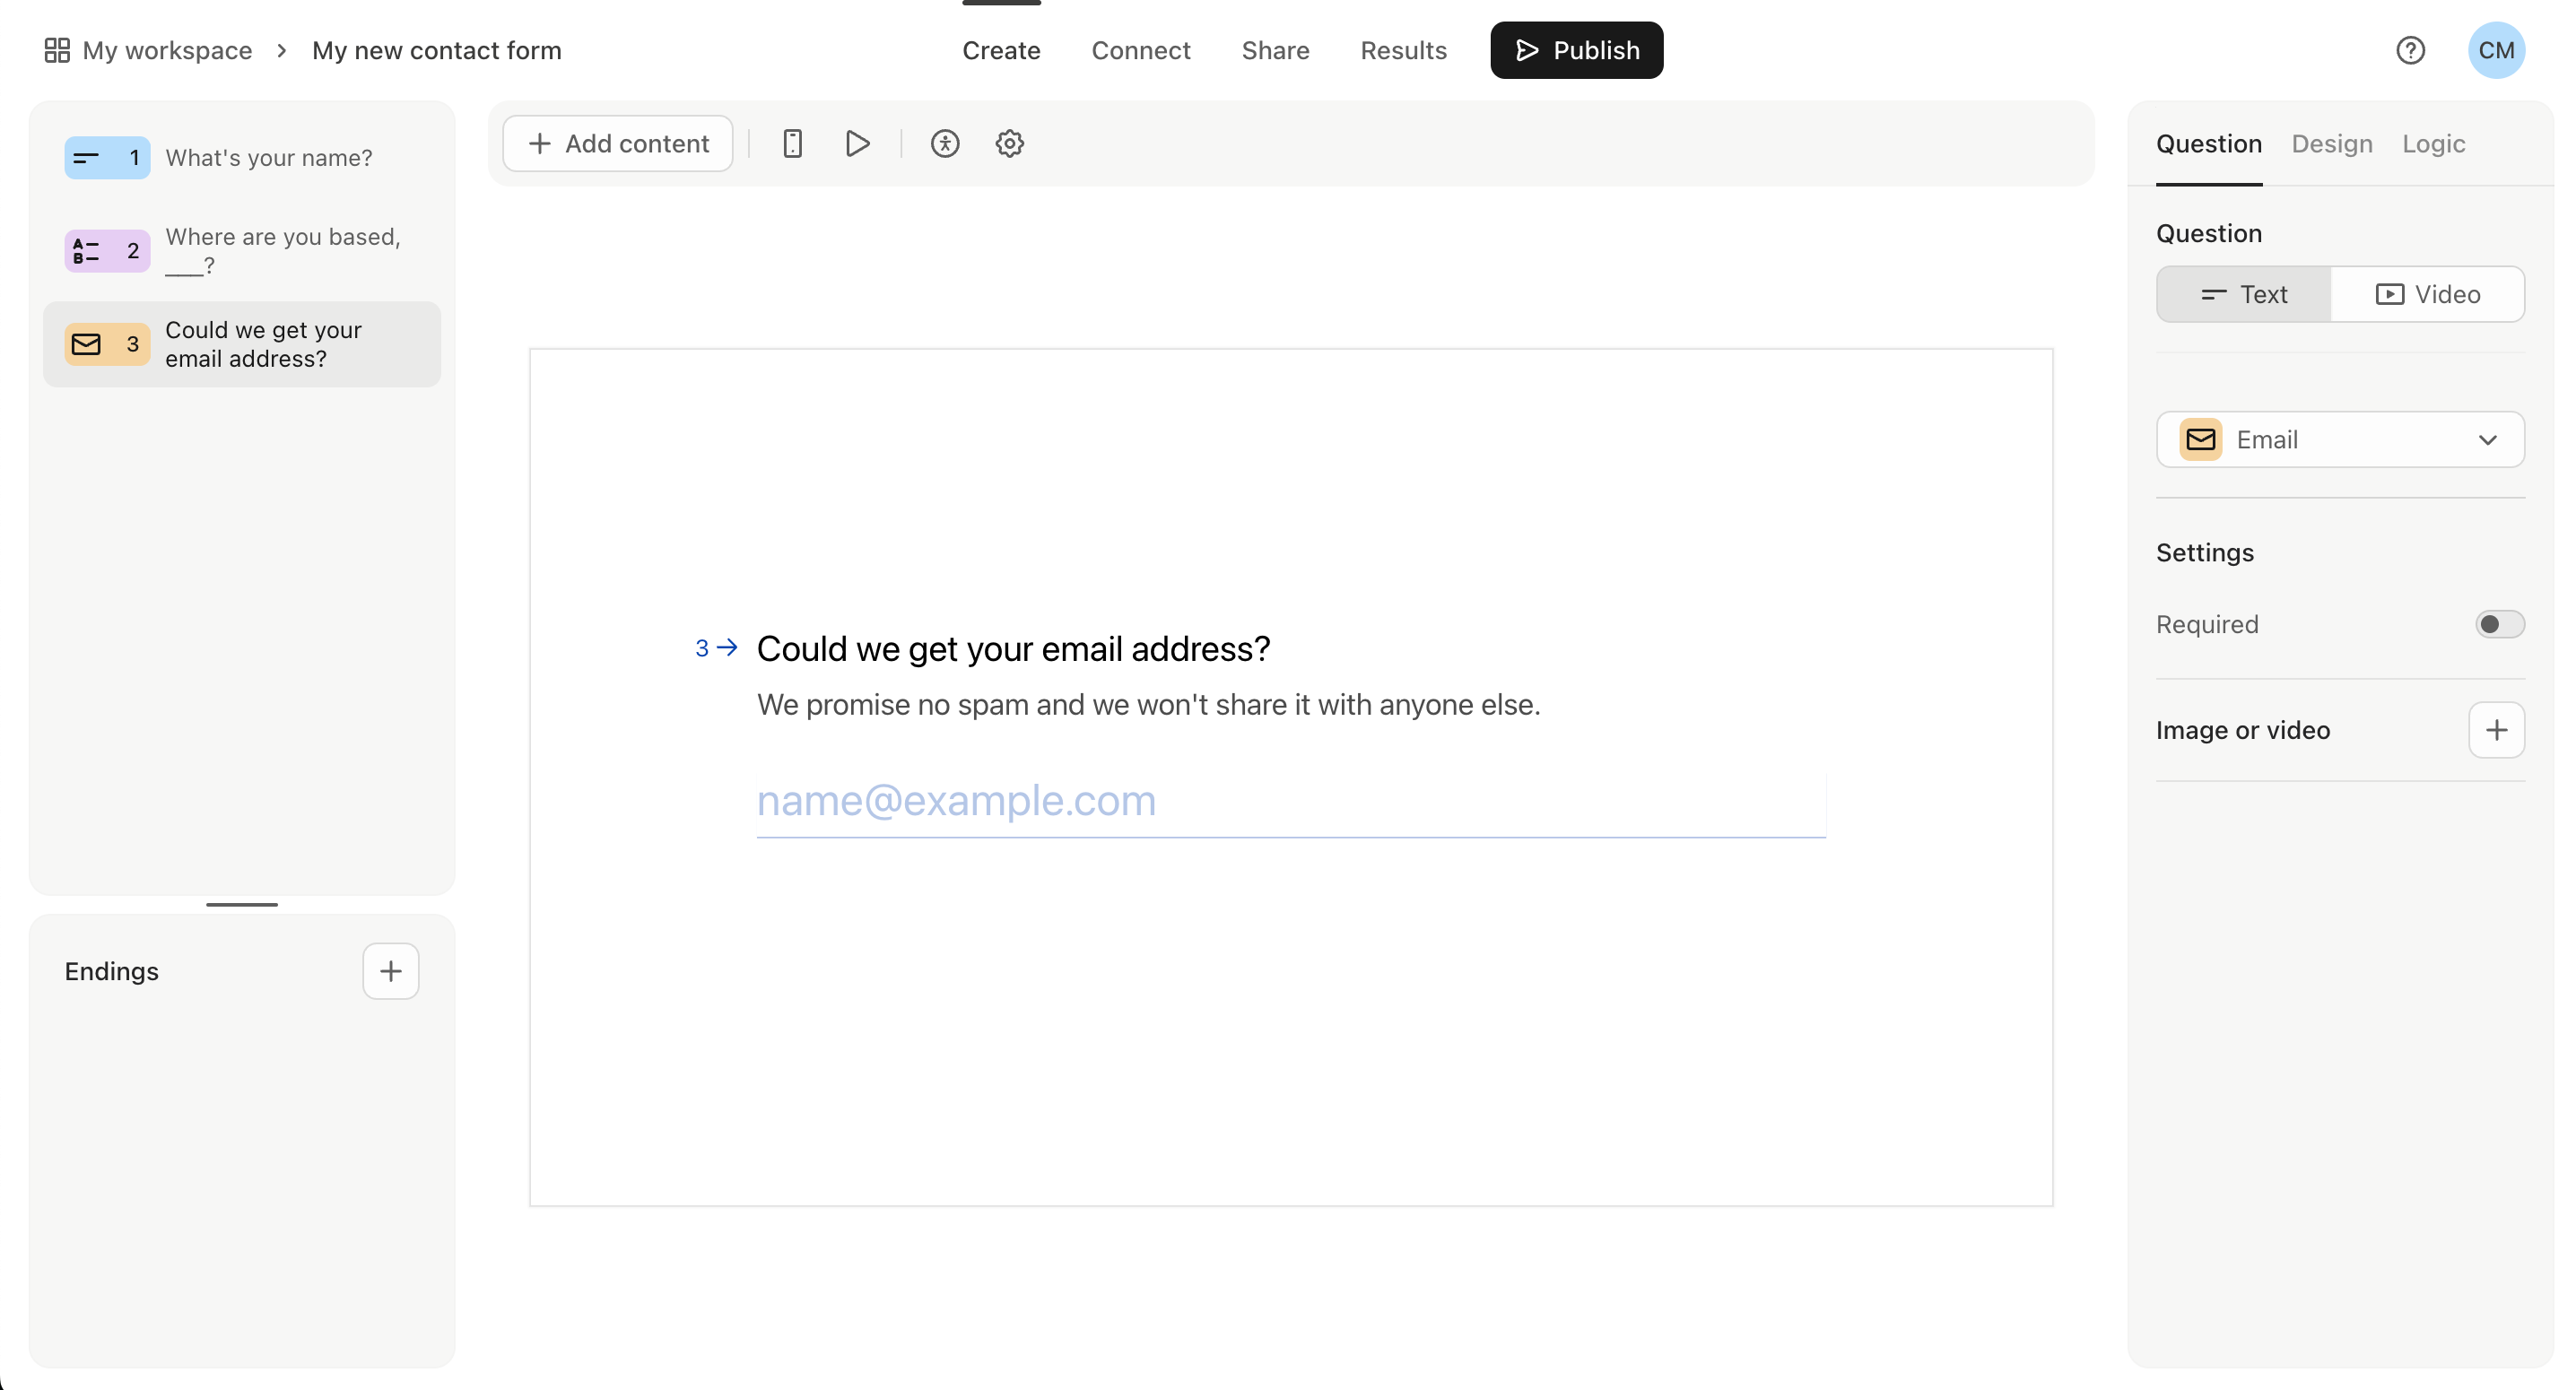Switch question type to Video
Screen dimensions: 2576x1390
(2429, 293)
